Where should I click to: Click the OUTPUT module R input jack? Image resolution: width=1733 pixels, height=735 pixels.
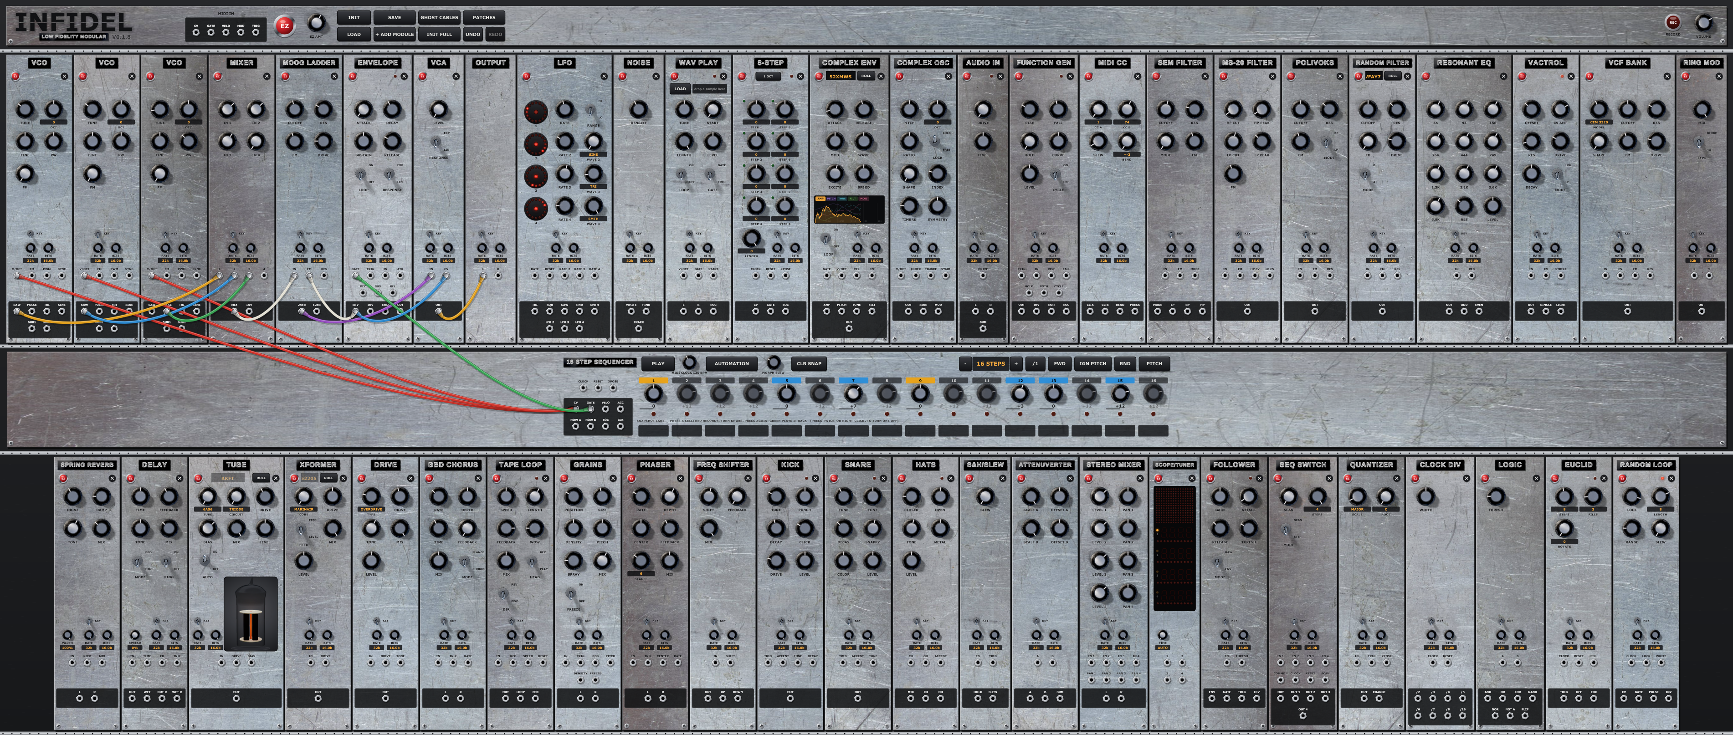coord(498,275)
